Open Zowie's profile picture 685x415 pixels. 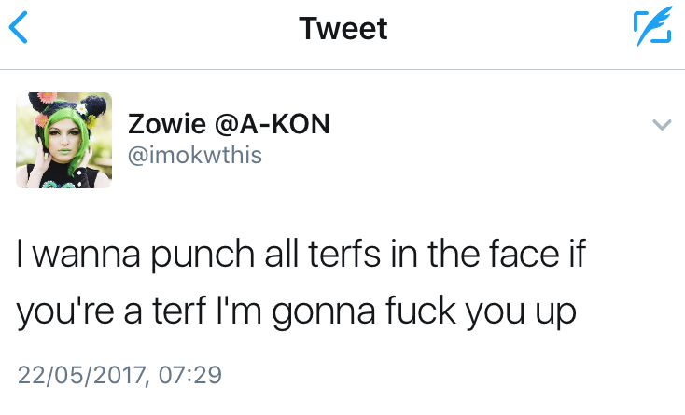pyautogui.click(x=64, y=140)
